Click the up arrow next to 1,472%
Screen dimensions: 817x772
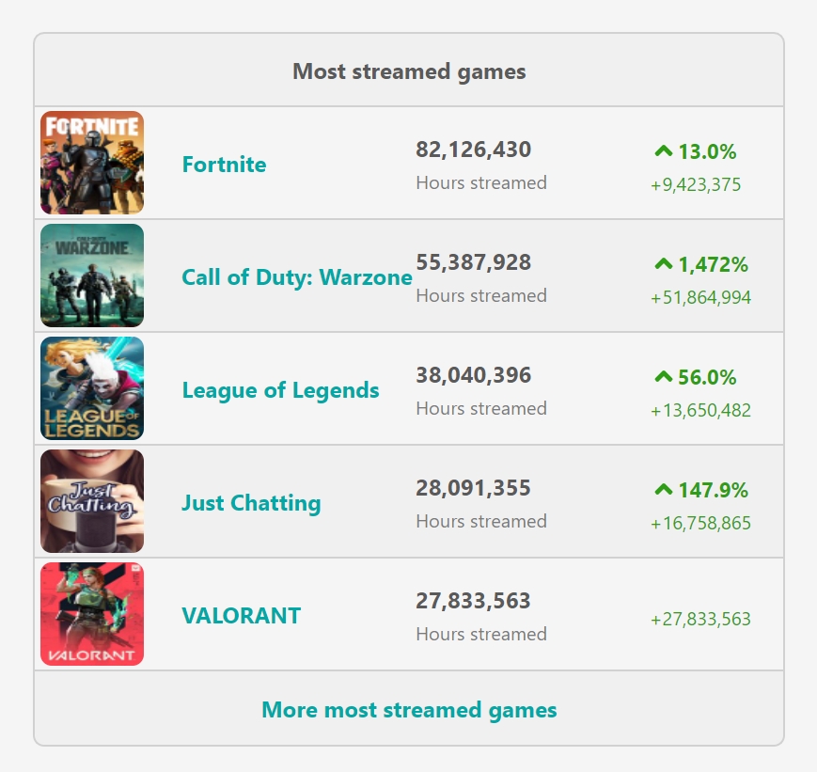[x=664, y=264]
